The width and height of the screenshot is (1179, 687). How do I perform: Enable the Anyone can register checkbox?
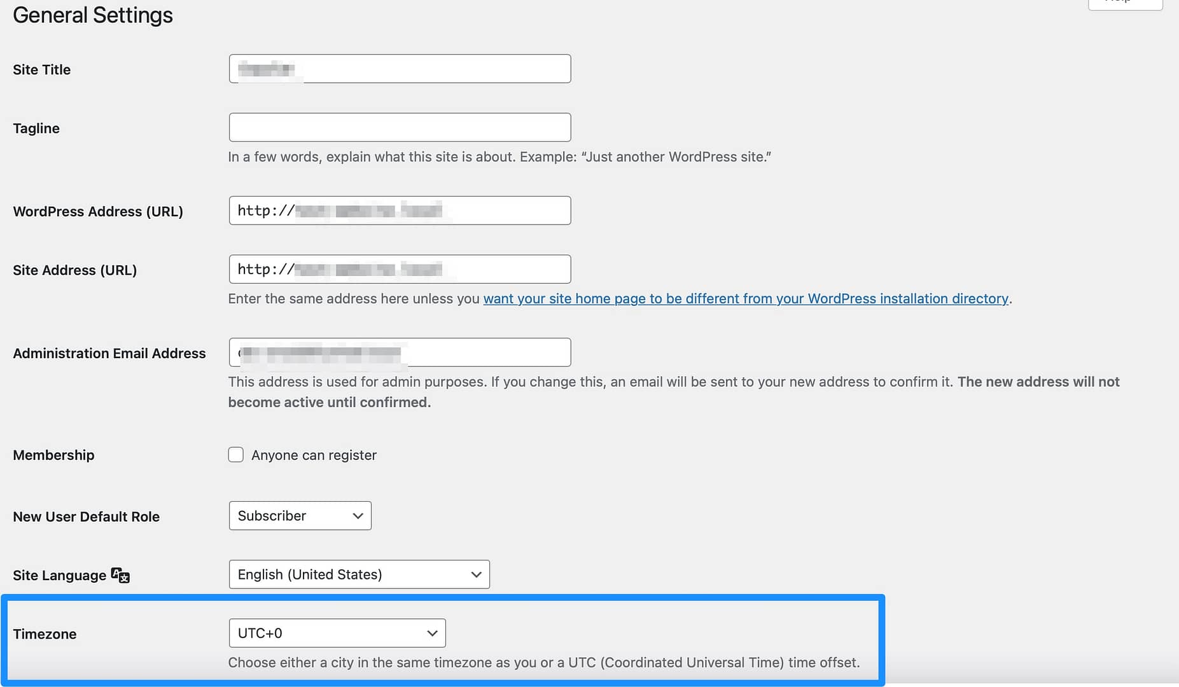click(x=236, y=455)
